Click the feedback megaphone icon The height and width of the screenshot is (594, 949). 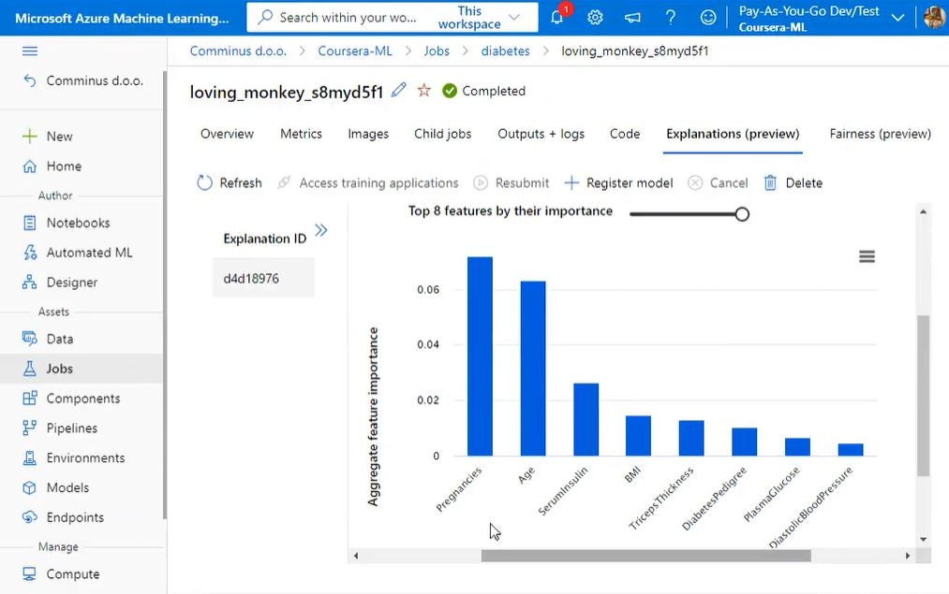coord(633,18)
